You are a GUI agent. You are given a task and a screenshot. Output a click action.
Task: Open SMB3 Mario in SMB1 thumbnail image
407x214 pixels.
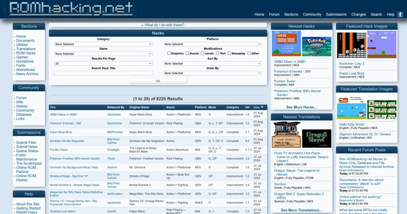point(286,43)
